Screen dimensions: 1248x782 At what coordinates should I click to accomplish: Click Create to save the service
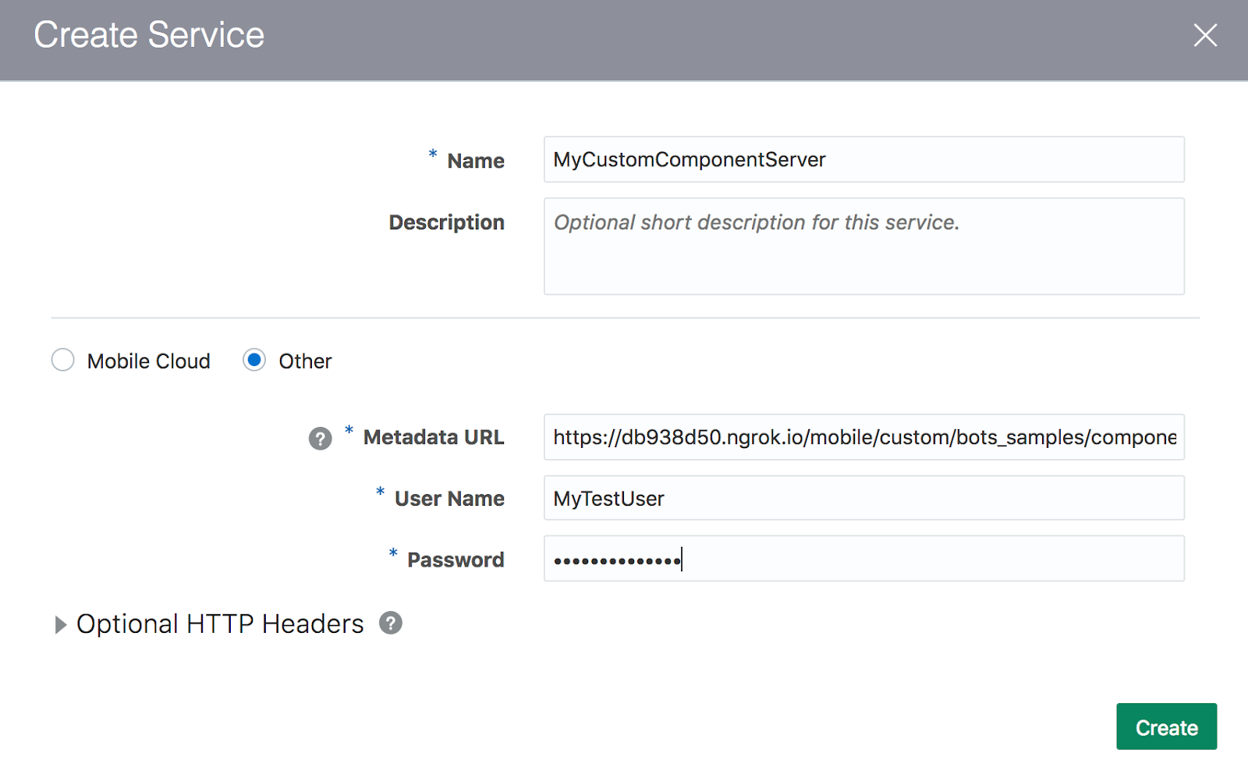pos(1166,727)
